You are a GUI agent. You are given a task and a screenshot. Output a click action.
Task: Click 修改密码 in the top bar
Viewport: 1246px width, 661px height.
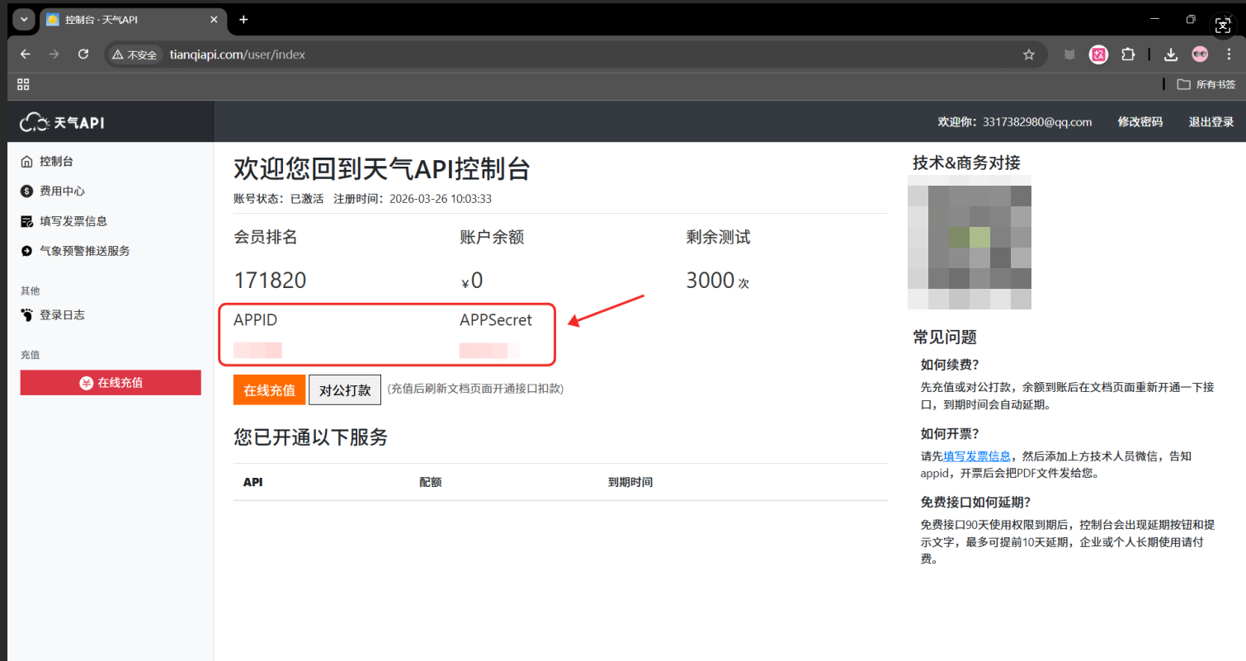(x=1140, y=122)
